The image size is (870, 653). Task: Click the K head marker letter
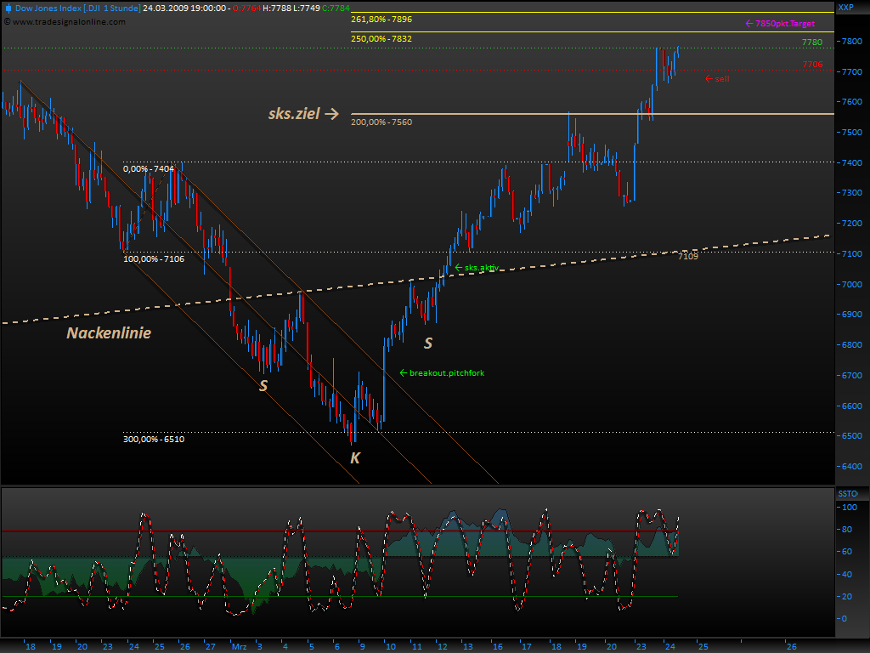tap(355, 458)
